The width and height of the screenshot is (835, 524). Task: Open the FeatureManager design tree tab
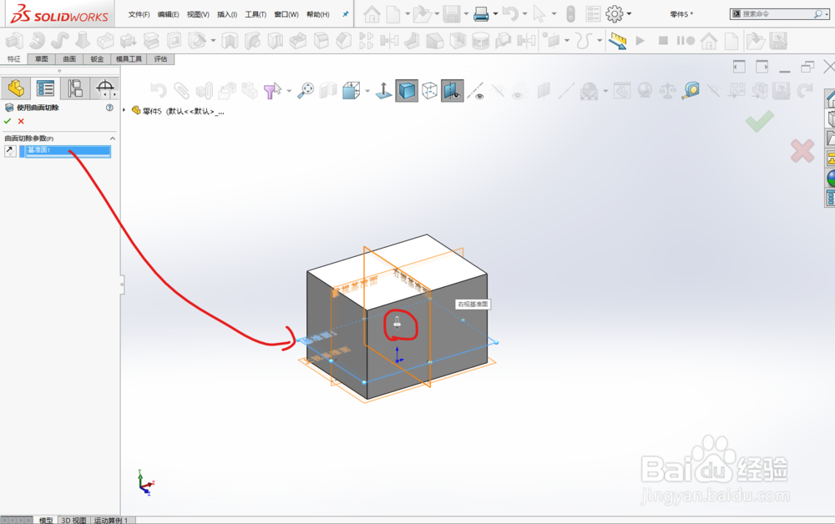tap(15, 88)
